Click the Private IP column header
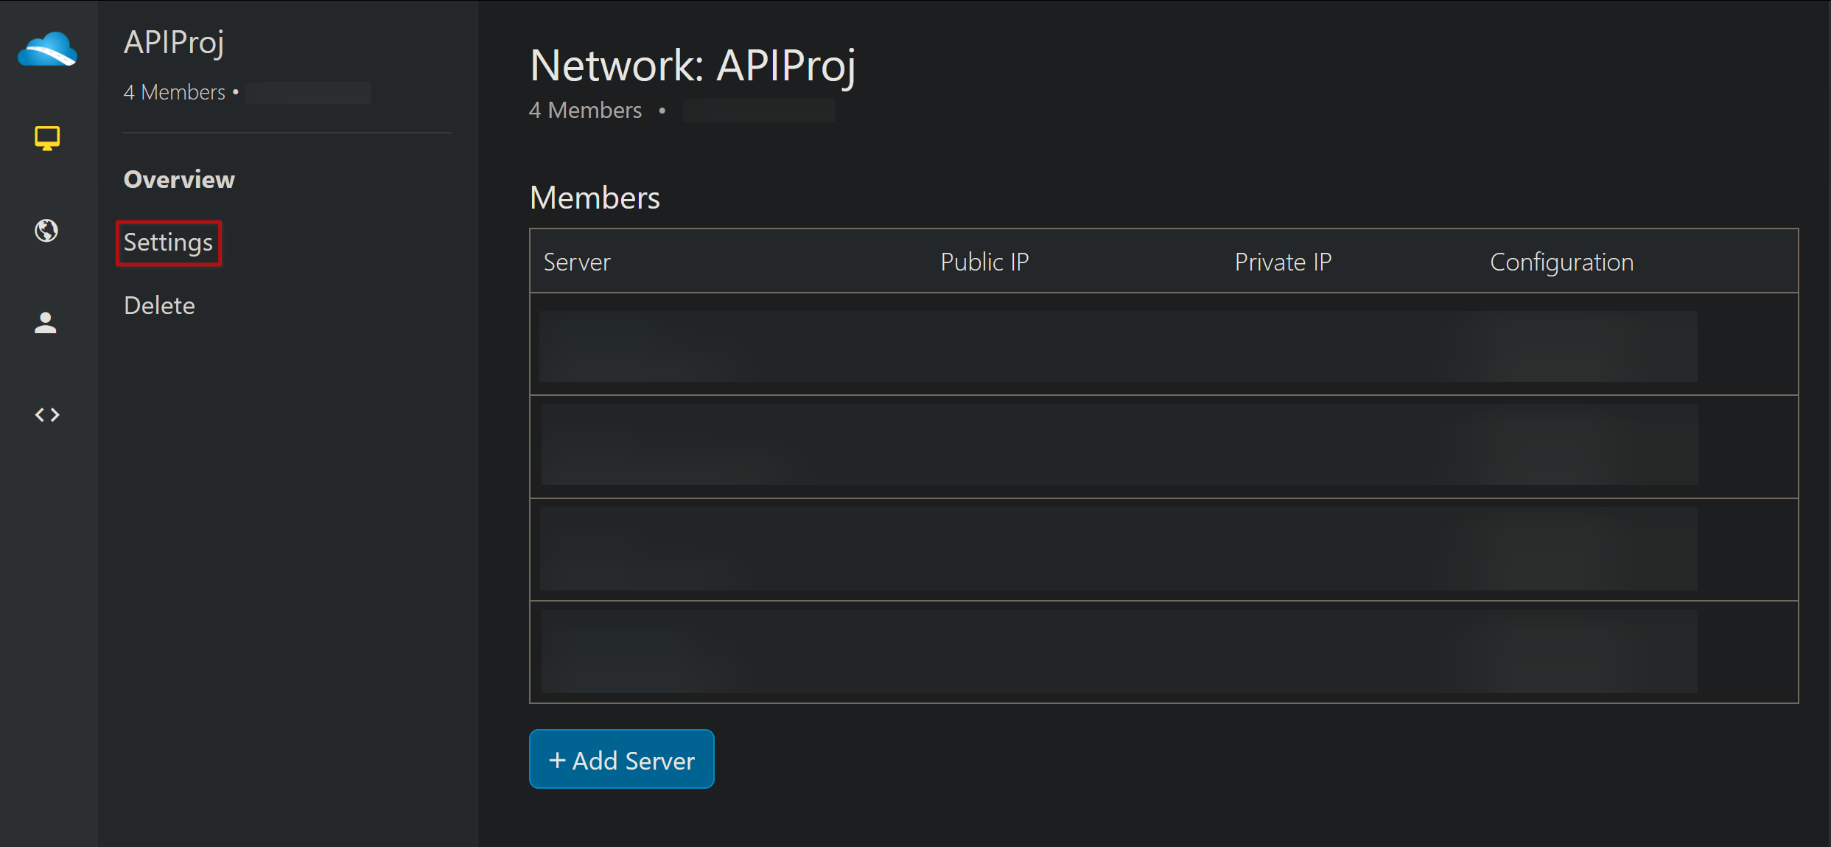 pyautogui.click(x=1282, y=262)
